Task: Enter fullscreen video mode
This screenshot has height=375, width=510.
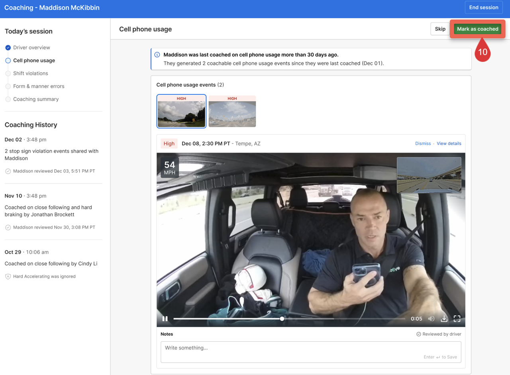Action: click(457, 319)
